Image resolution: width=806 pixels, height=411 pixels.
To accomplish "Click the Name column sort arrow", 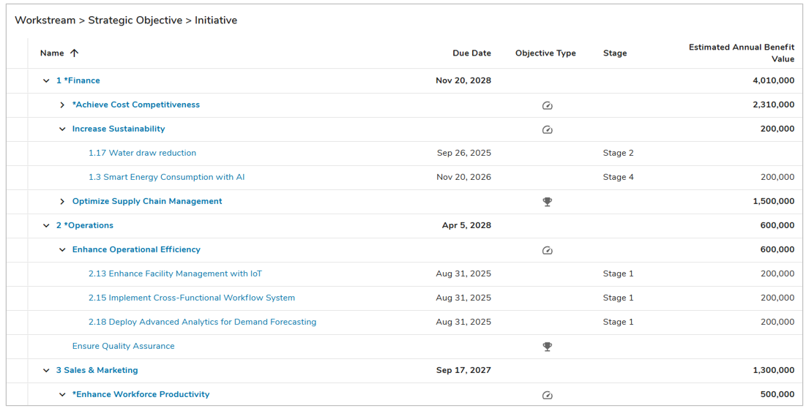I will pyautogui.click(x=74, y=53).
